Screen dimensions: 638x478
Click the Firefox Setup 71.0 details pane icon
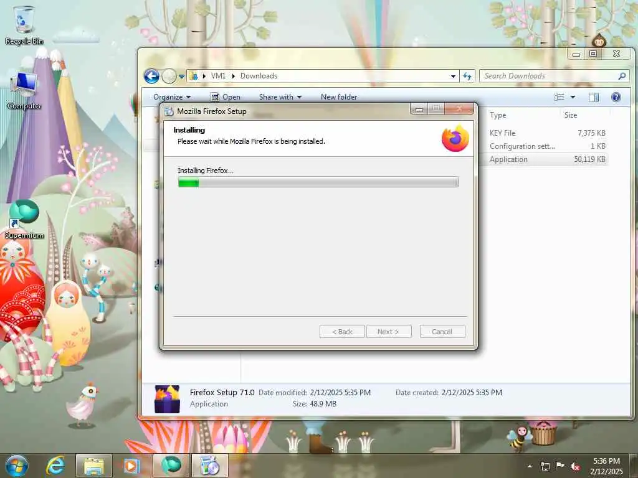tap(167, 399)
